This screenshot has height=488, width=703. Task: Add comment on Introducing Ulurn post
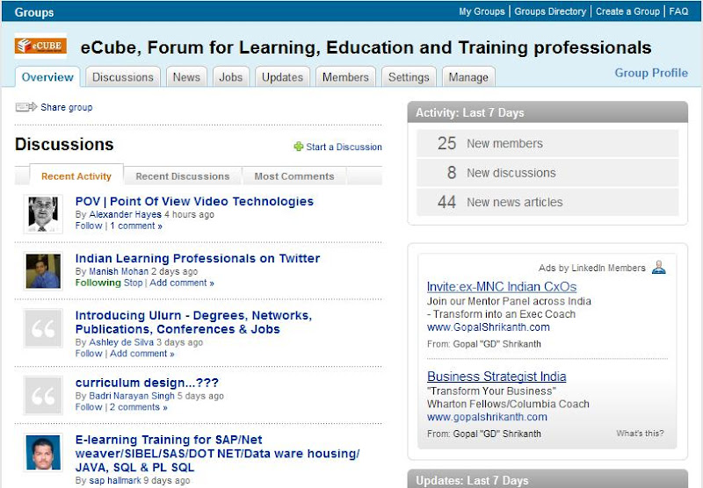(x=142, y=353)
